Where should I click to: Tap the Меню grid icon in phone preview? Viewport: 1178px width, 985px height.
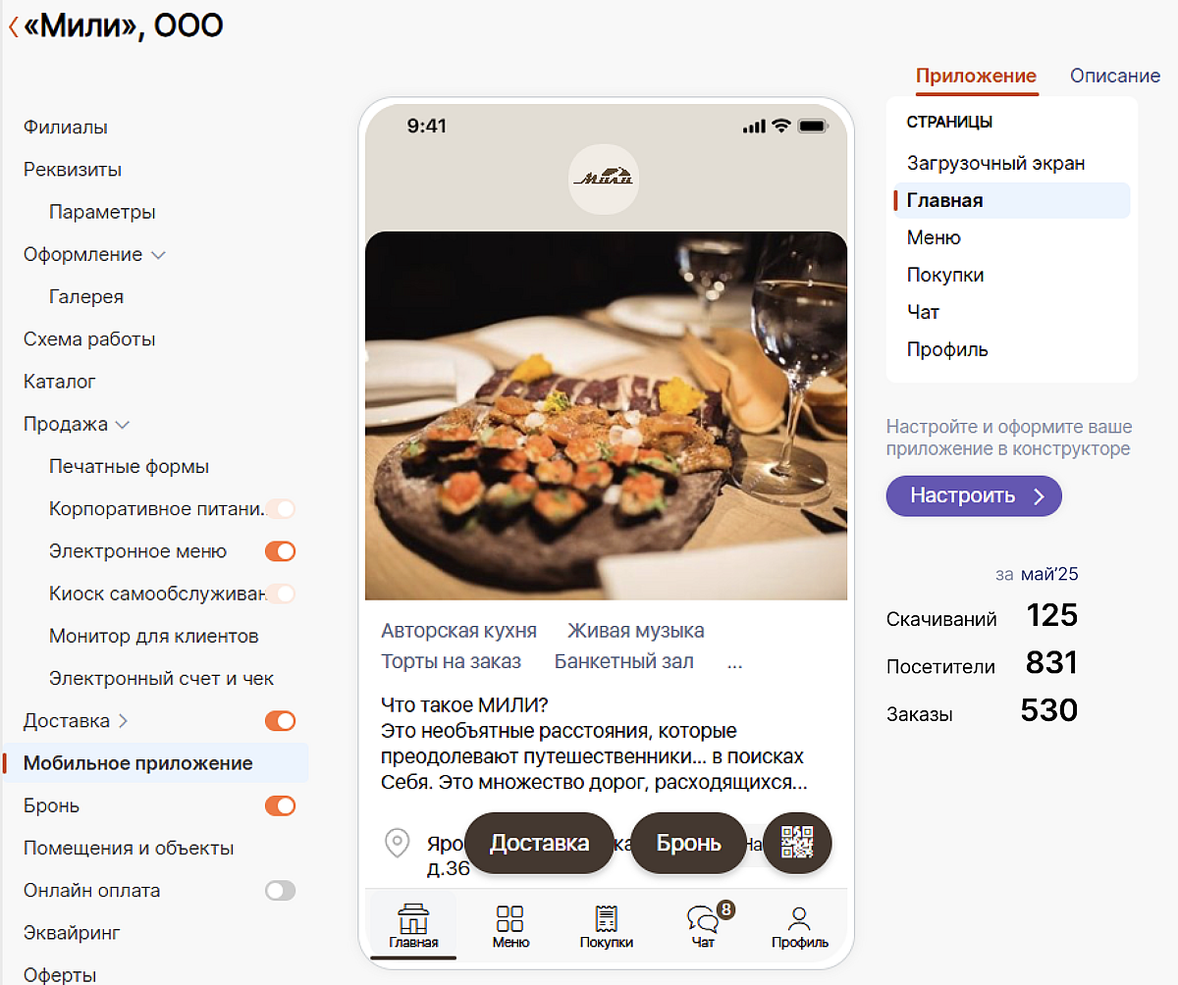pos(510,920)
